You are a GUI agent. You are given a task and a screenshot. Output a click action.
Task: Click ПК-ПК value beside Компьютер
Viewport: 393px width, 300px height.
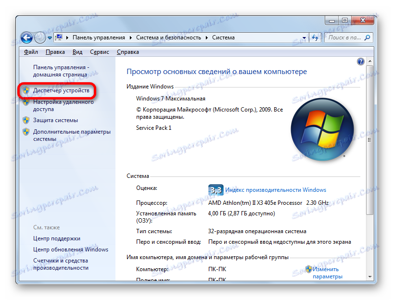[x=217, y=269]
